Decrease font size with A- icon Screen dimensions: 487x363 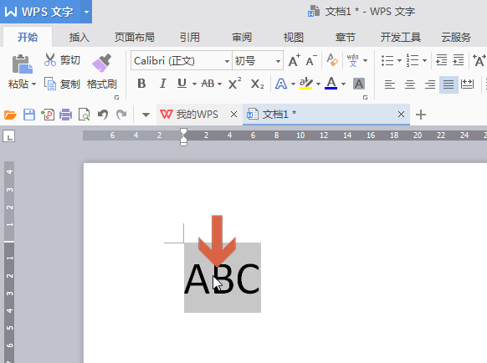pyautogui.click(x=311, y=60)
